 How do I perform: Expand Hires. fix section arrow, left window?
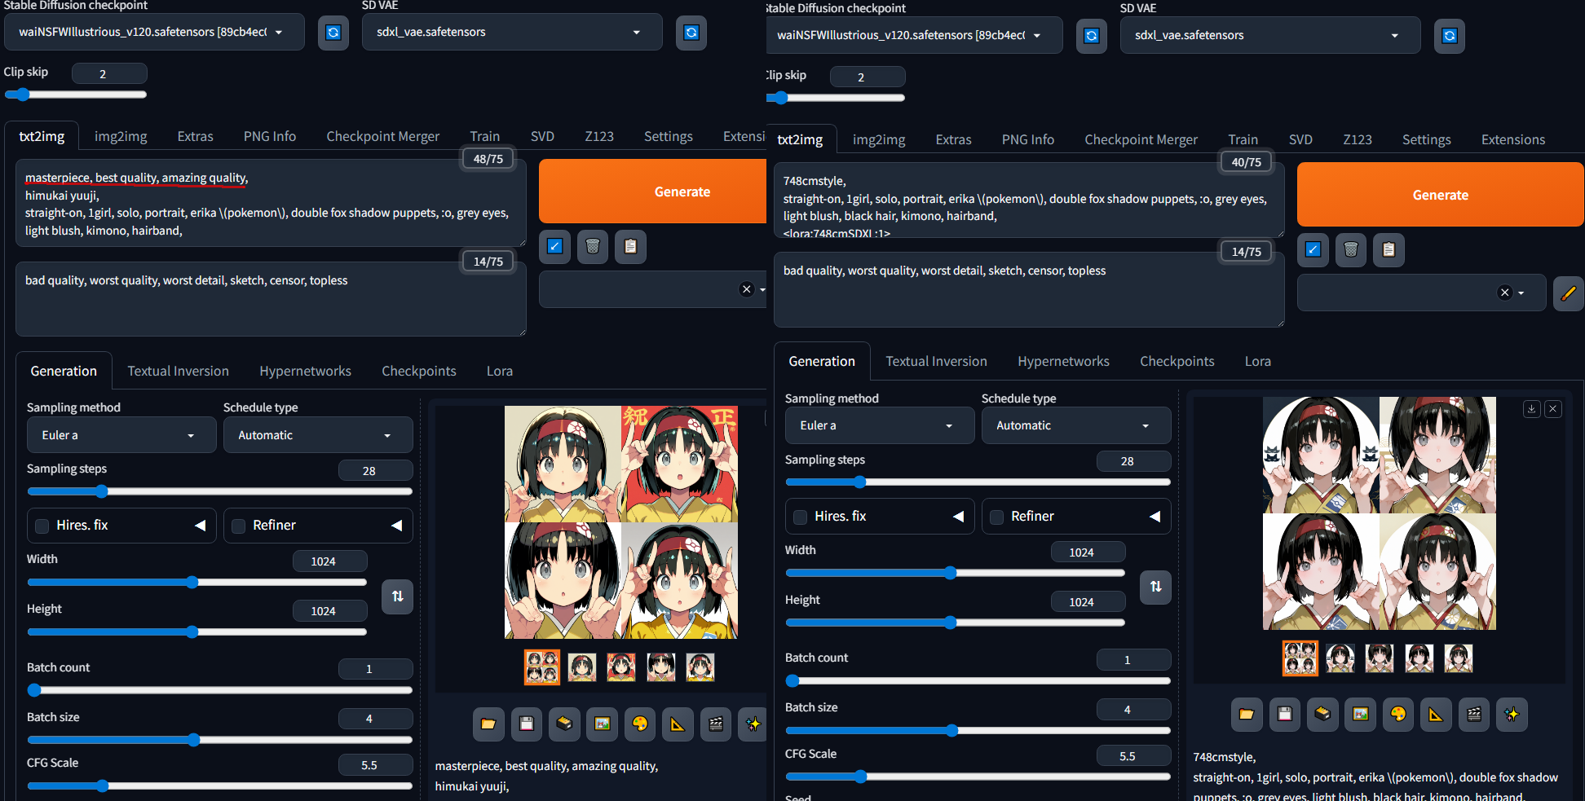tap(200, 526)
